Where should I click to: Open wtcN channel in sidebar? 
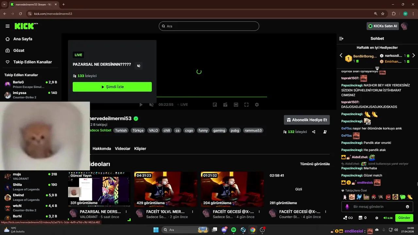(x=31, y=208)
